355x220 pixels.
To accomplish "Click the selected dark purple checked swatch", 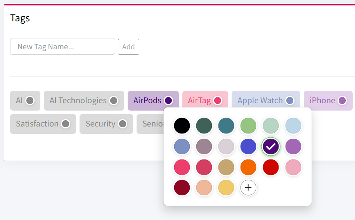I will tap(271, 146).
